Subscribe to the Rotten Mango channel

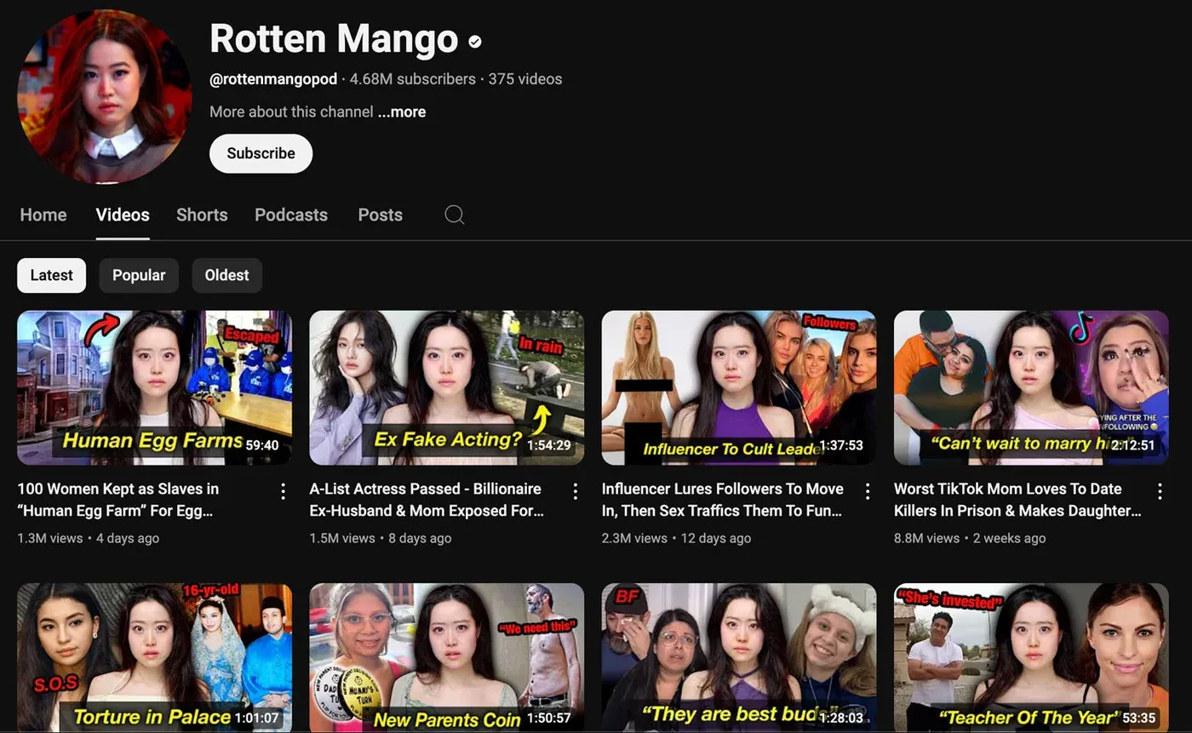(261, 153)
